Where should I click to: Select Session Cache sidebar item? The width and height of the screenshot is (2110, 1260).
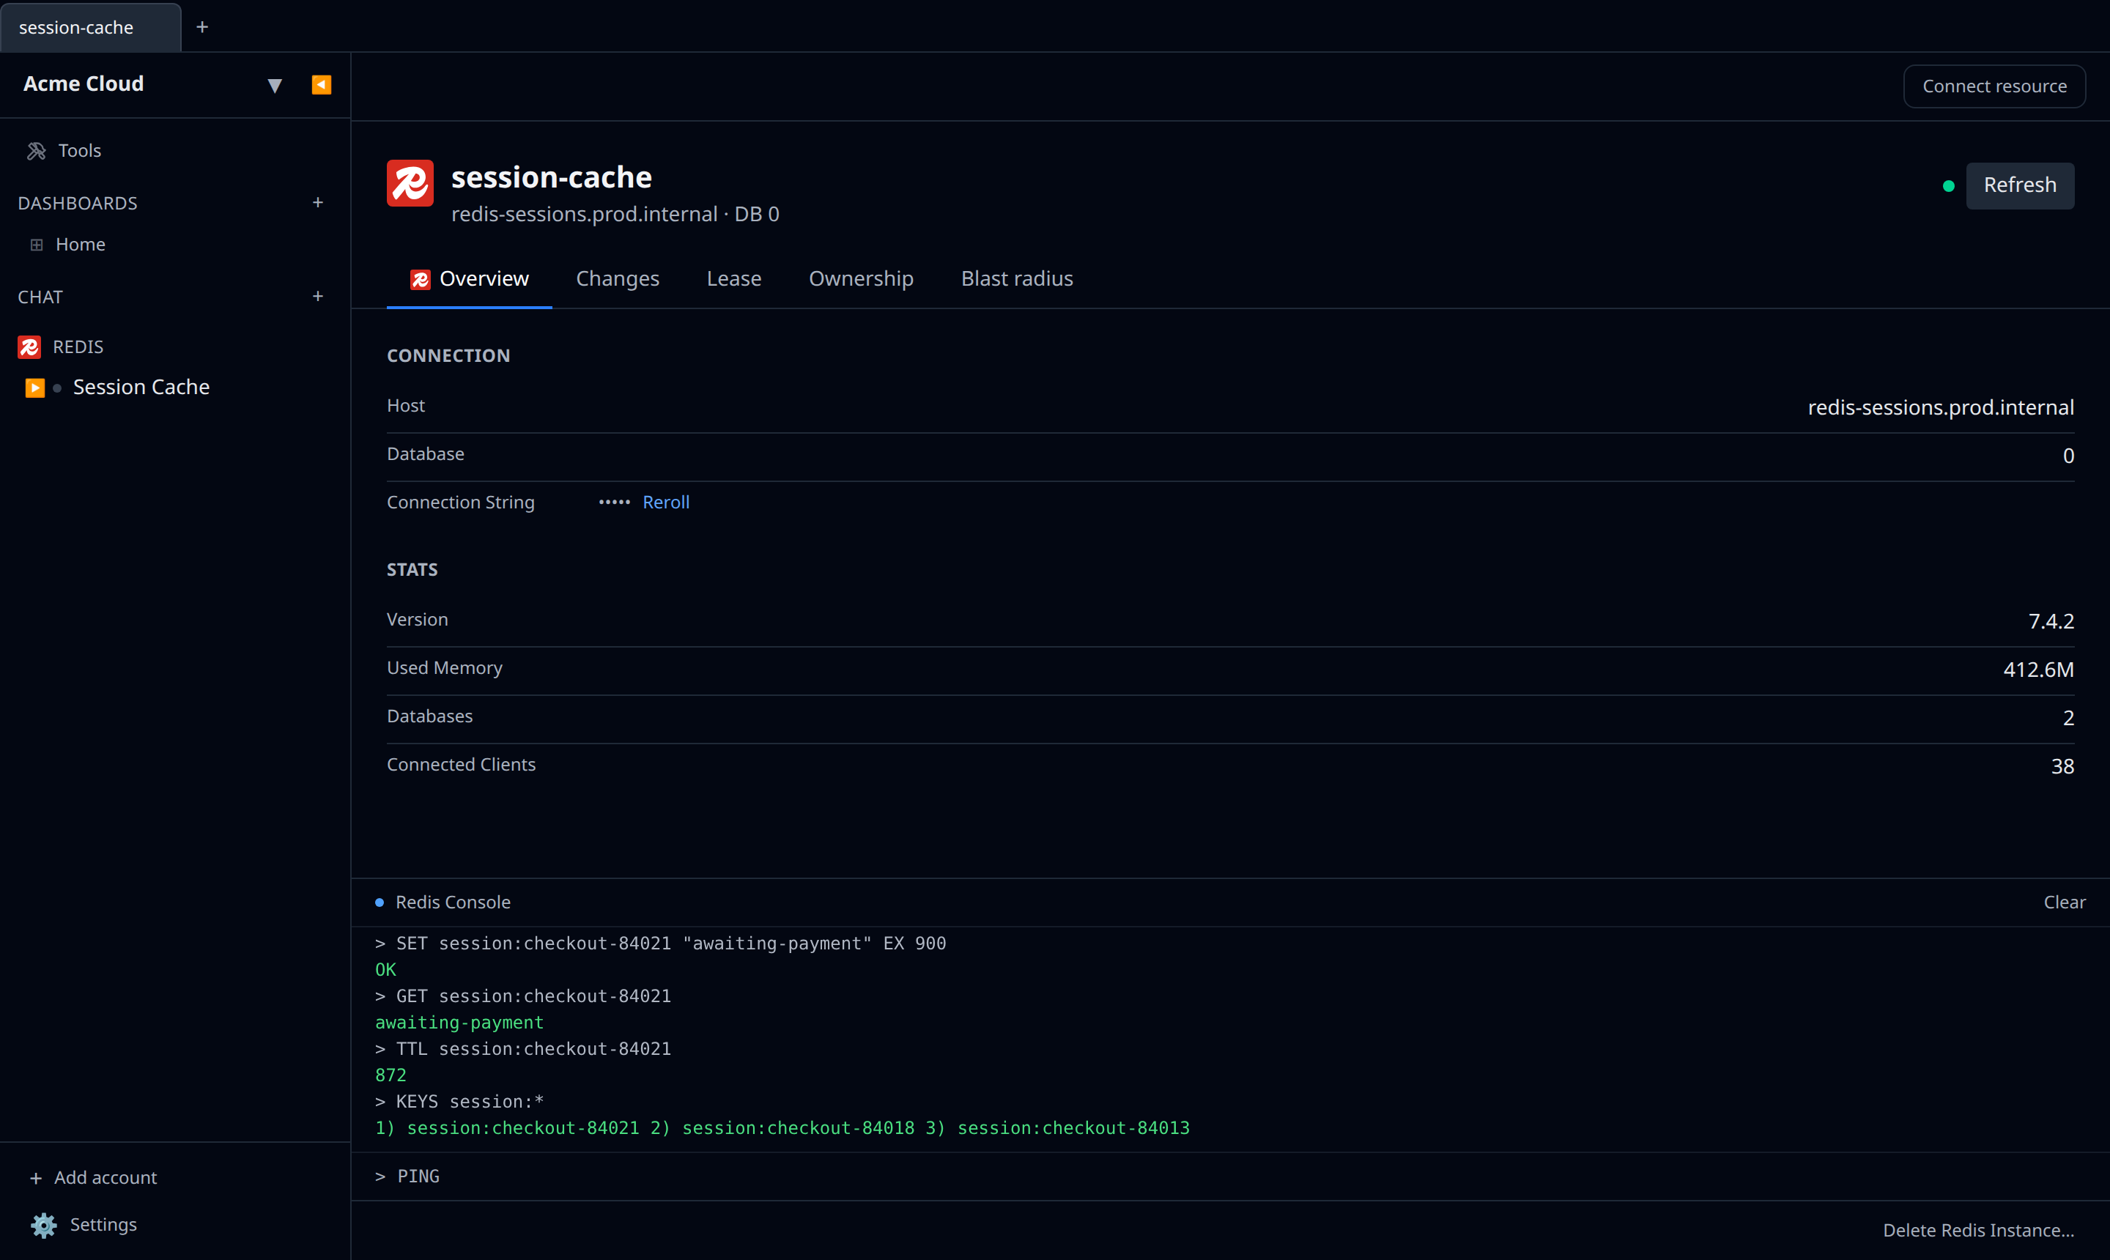(x=141, y=388)
